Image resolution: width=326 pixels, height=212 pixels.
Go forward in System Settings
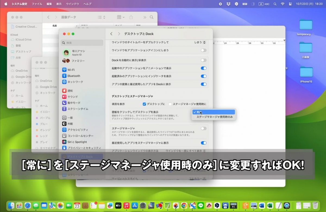click(x=119, y=34)
